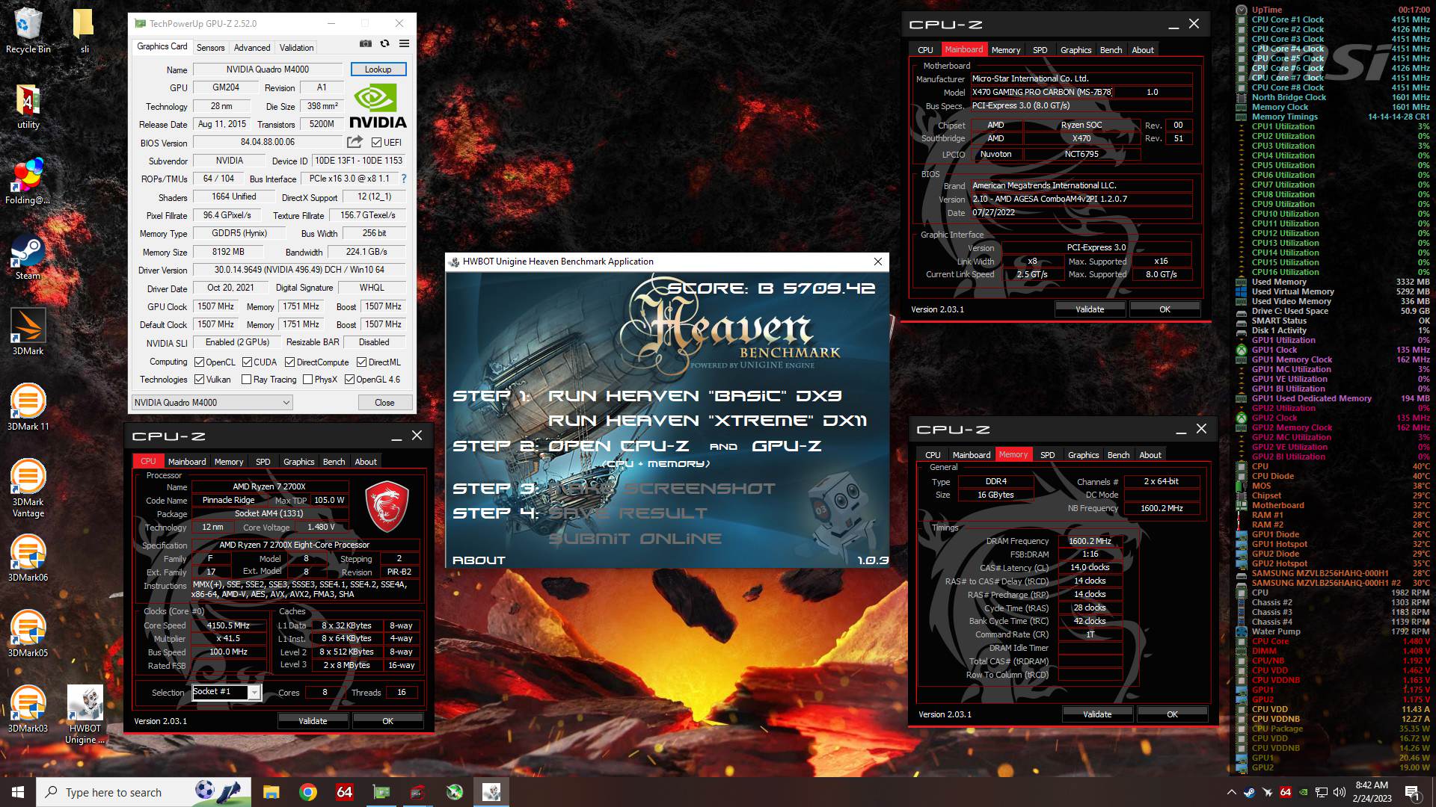
Task: Toggle Vulkan checkbox
Action: pos(199,379)
